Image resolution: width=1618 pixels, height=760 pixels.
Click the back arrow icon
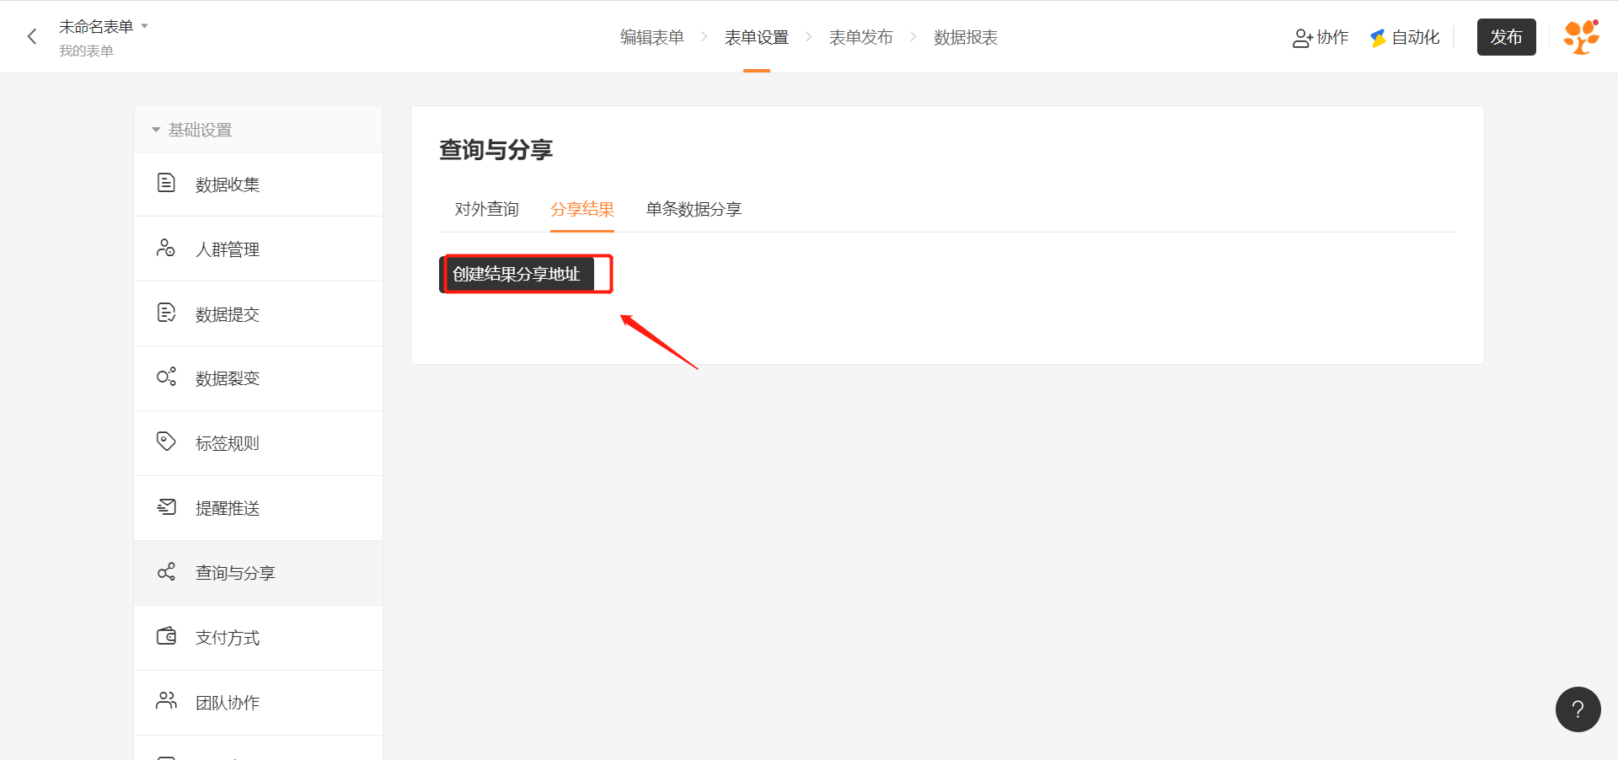pos(32,36)
